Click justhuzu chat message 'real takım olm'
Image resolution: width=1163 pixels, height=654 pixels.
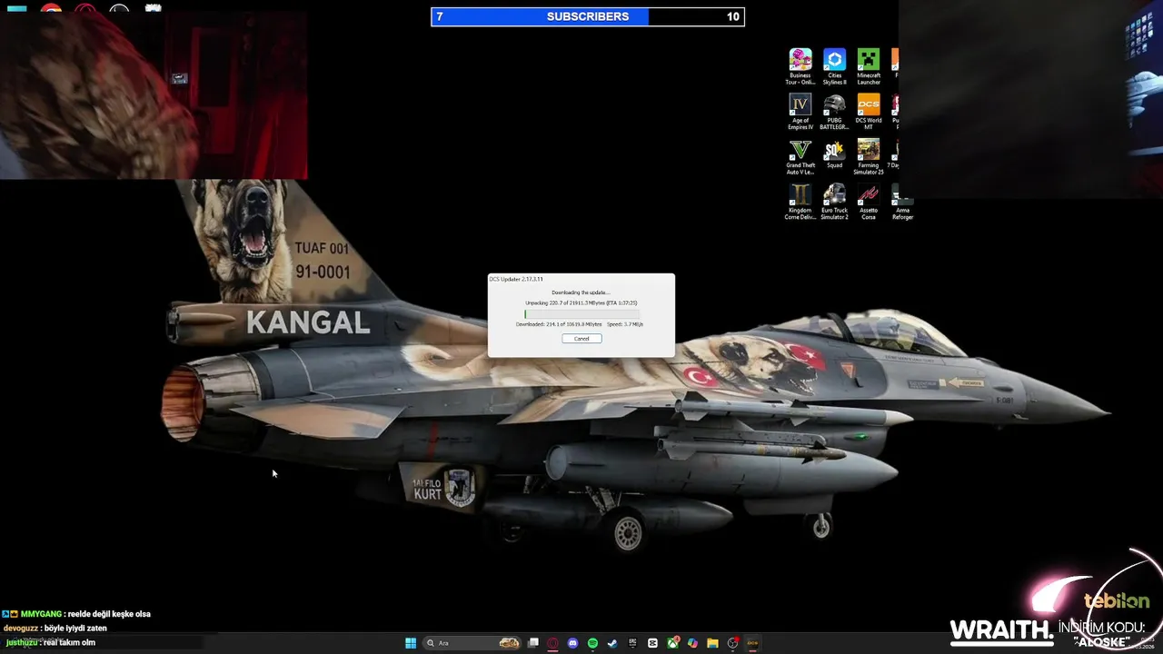point(50,643)
